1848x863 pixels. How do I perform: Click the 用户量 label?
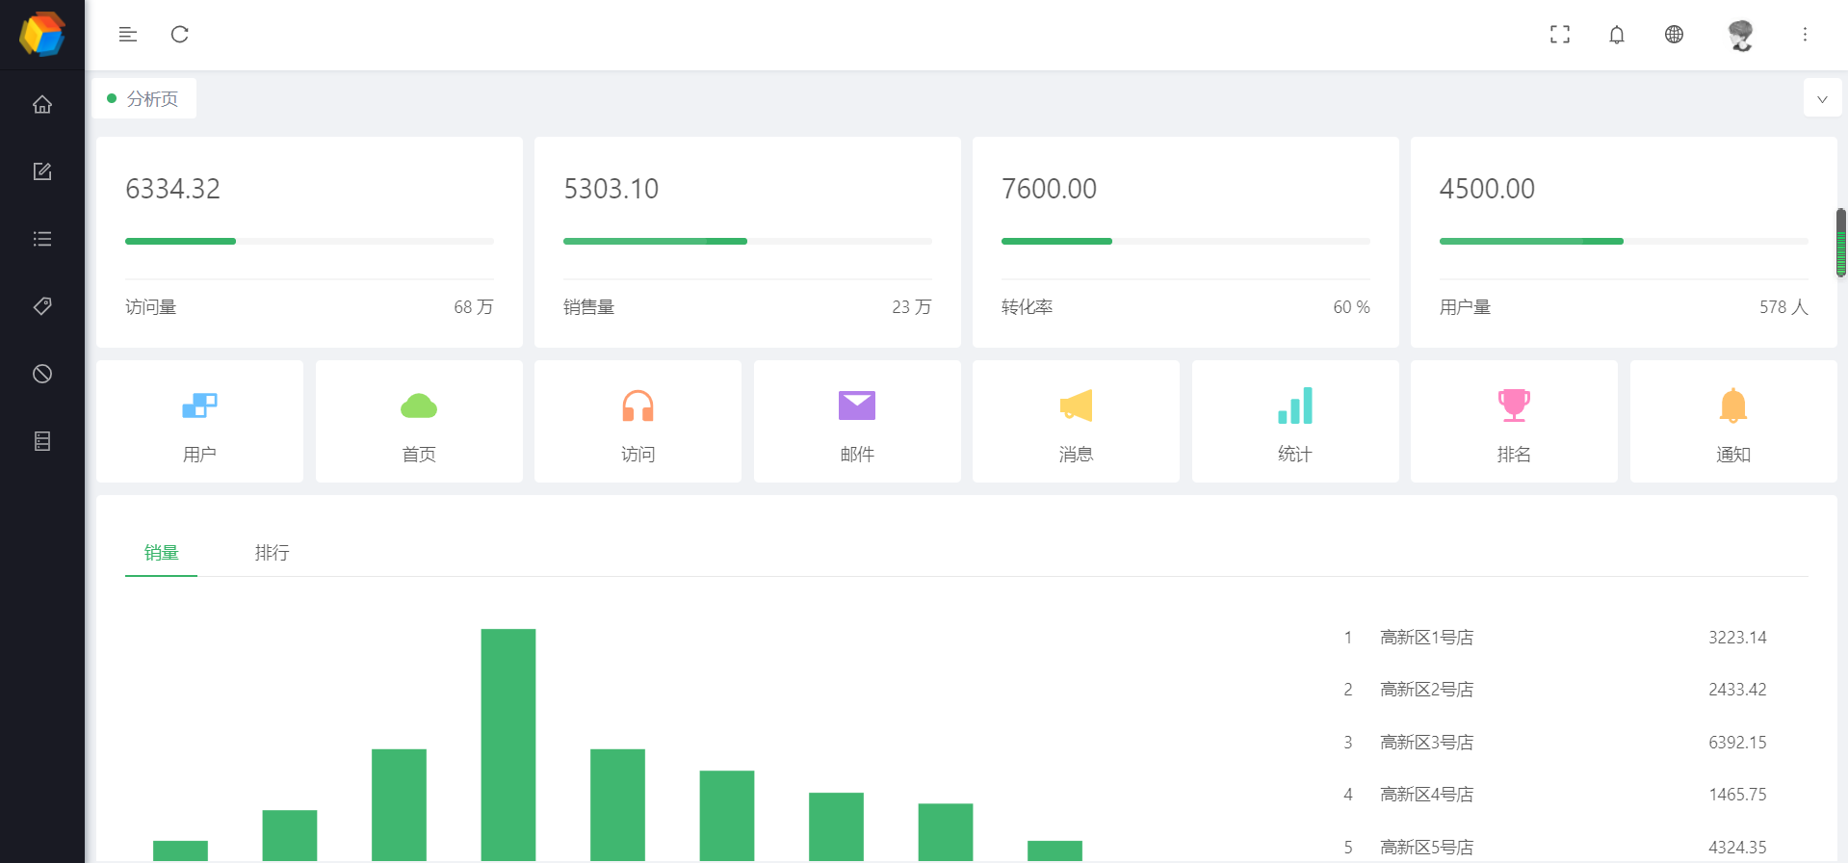coord(1466,307)
